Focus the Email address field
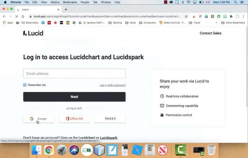The width and height of the screenshot is (248, 158). coord(74,74)
